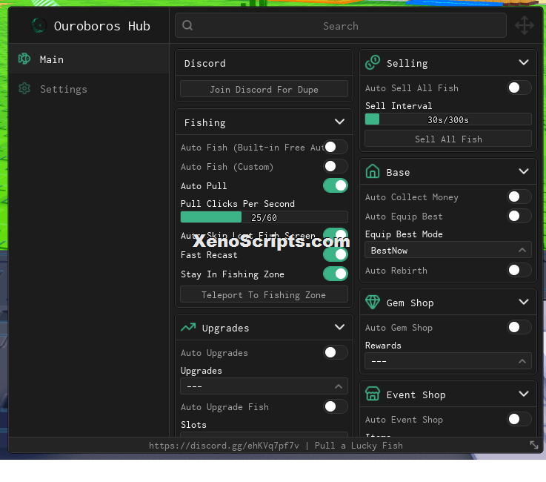Click the search magnifier icon
The width and height of the screenshot is (546, 482).
point(187,25)
